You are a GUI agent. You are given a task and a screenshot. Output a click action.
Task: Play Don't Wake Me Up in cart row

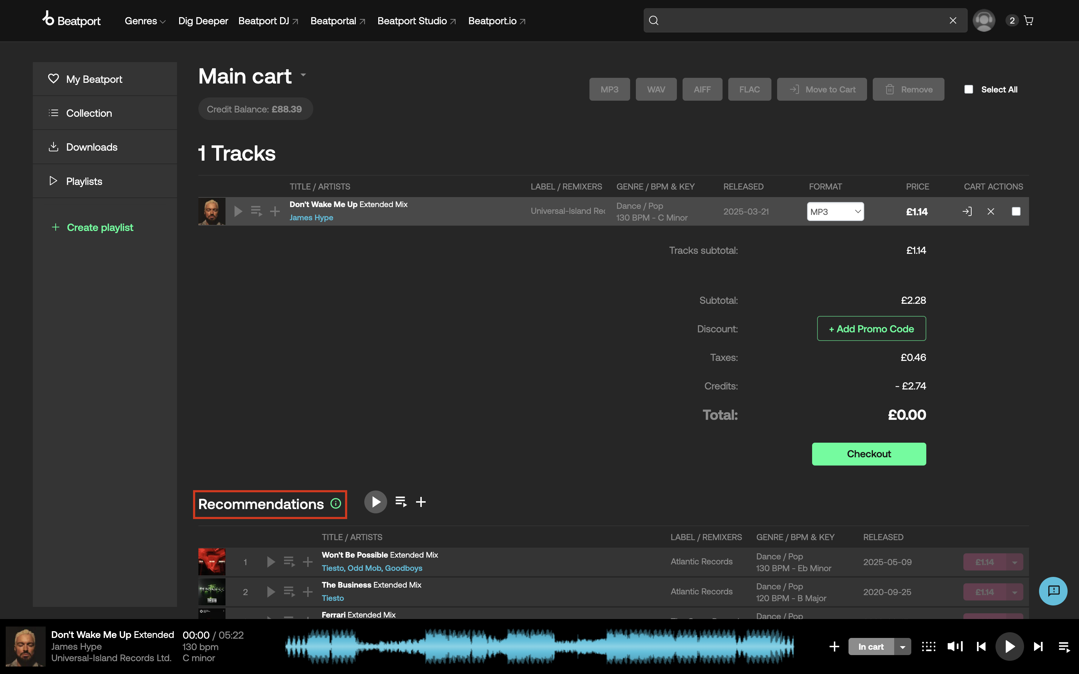tap(238, 211)
